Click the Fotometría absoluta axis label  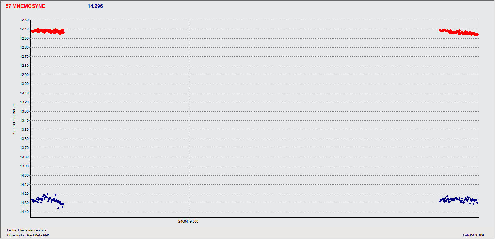pyautogui.click(x=14, y=119)
